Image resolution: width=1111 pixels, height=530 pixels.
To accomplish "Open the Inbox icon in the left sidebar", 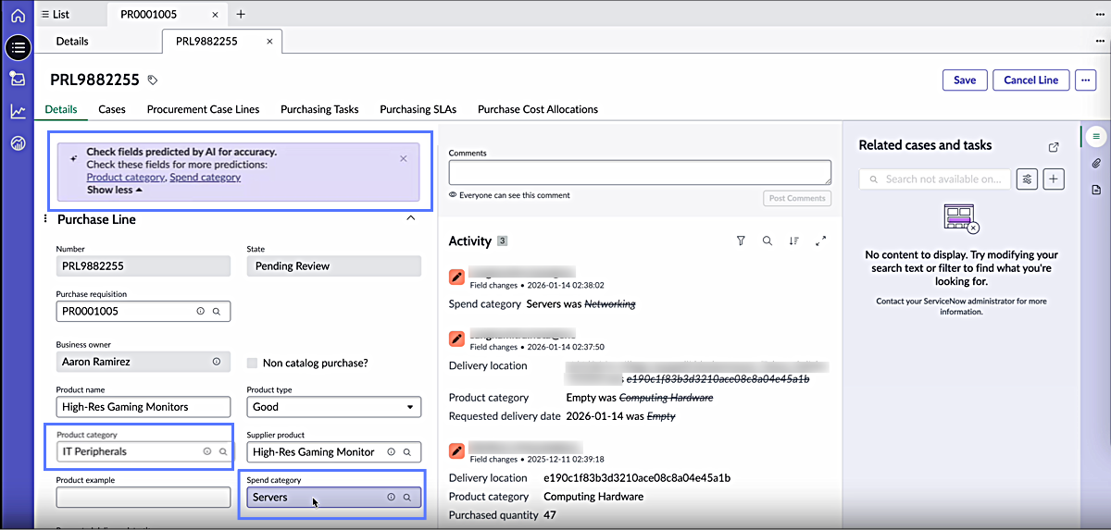I will (18, 79).
